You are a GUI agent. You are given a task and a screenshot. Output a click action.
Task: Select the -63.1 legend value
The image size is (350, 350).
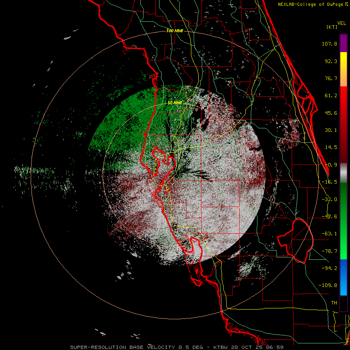329,234
